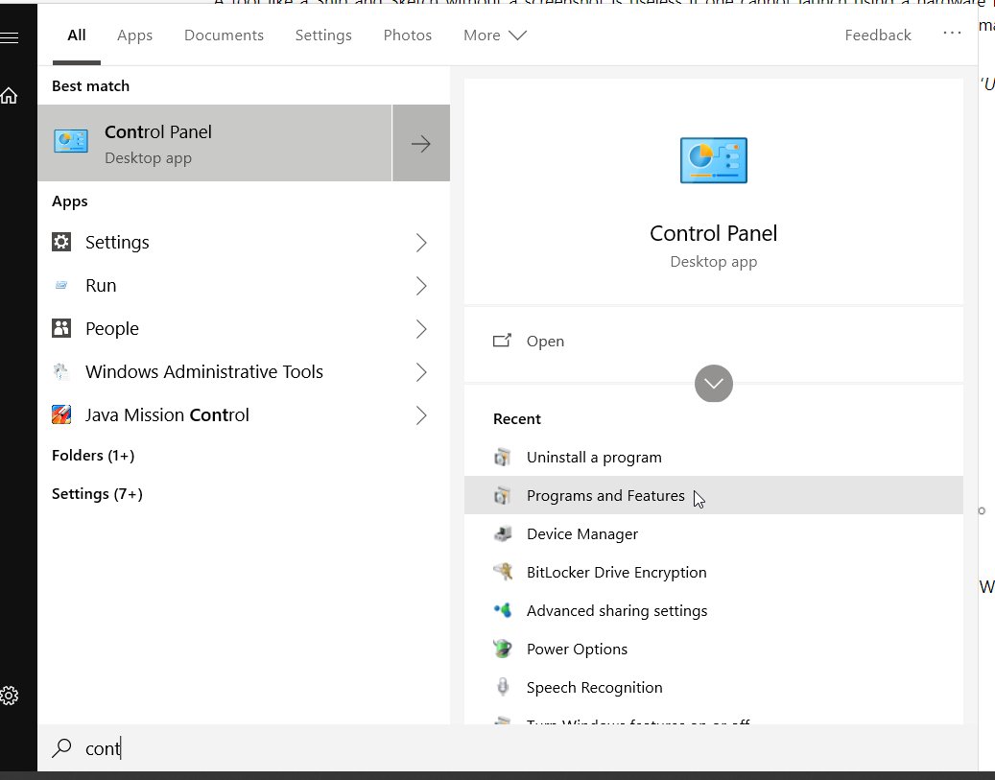The image size is (995, 780).
Task: Select Programs and Features from Recent
Action: tap(605, 495)
